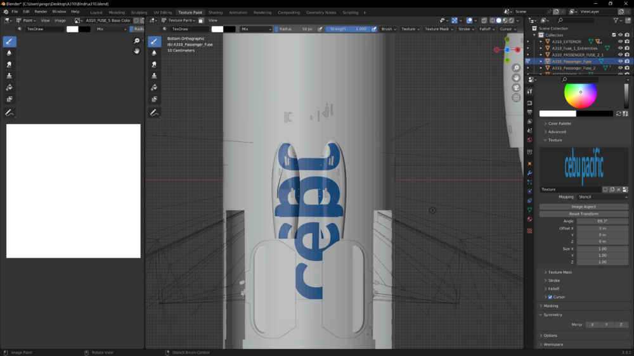
Task: Open the Mapping dropdown set to Stencil
Action: 602,197
